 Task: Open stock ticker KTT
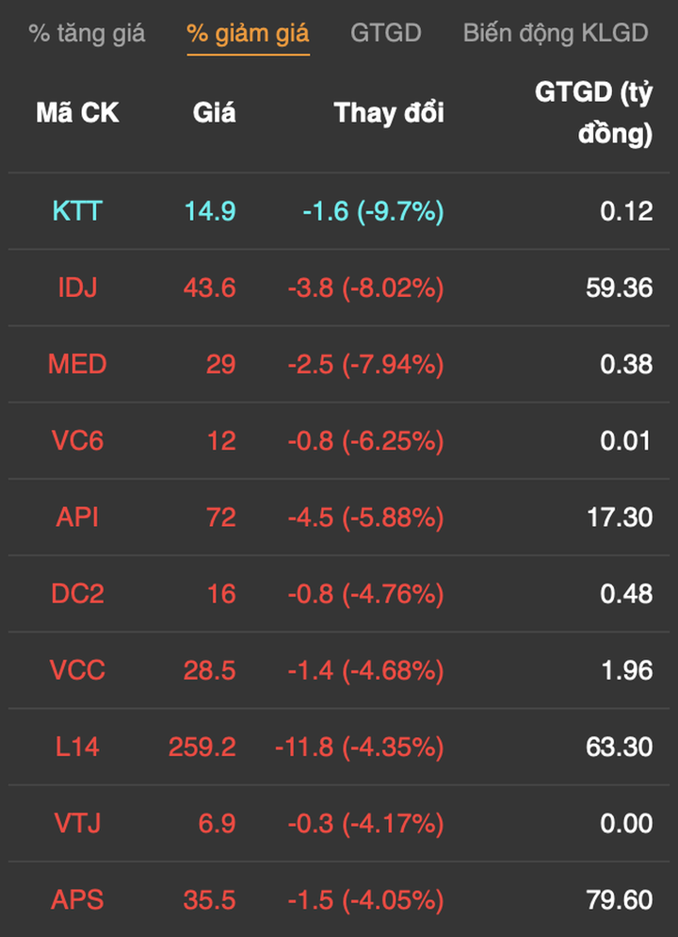click(x=77, y=211)
